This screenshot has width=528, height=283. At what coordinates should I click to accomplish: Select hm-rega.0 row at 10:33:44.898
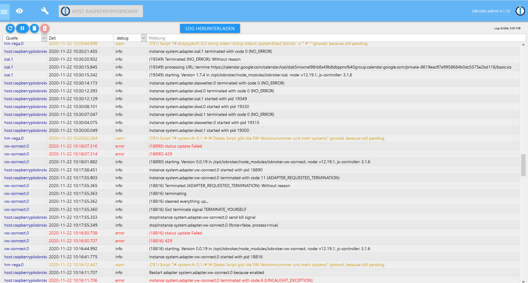coord(261,43)
